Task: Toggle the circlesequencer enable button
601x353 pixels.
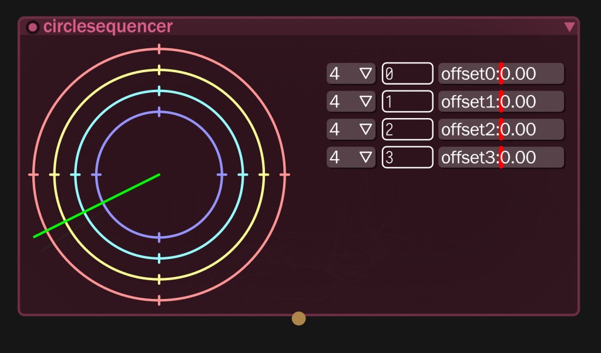Action: [x=33, y=27]
